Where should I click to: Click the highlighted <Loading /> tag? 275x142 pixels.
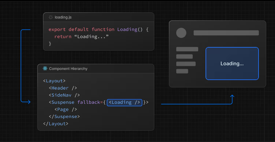(125, 102)
